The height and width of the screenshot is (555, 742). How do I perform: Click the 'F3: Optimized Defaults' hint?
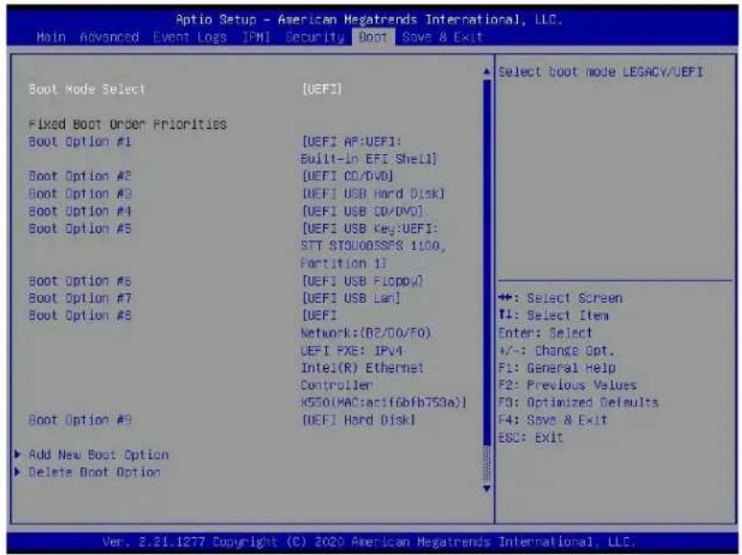click(578, 403)
